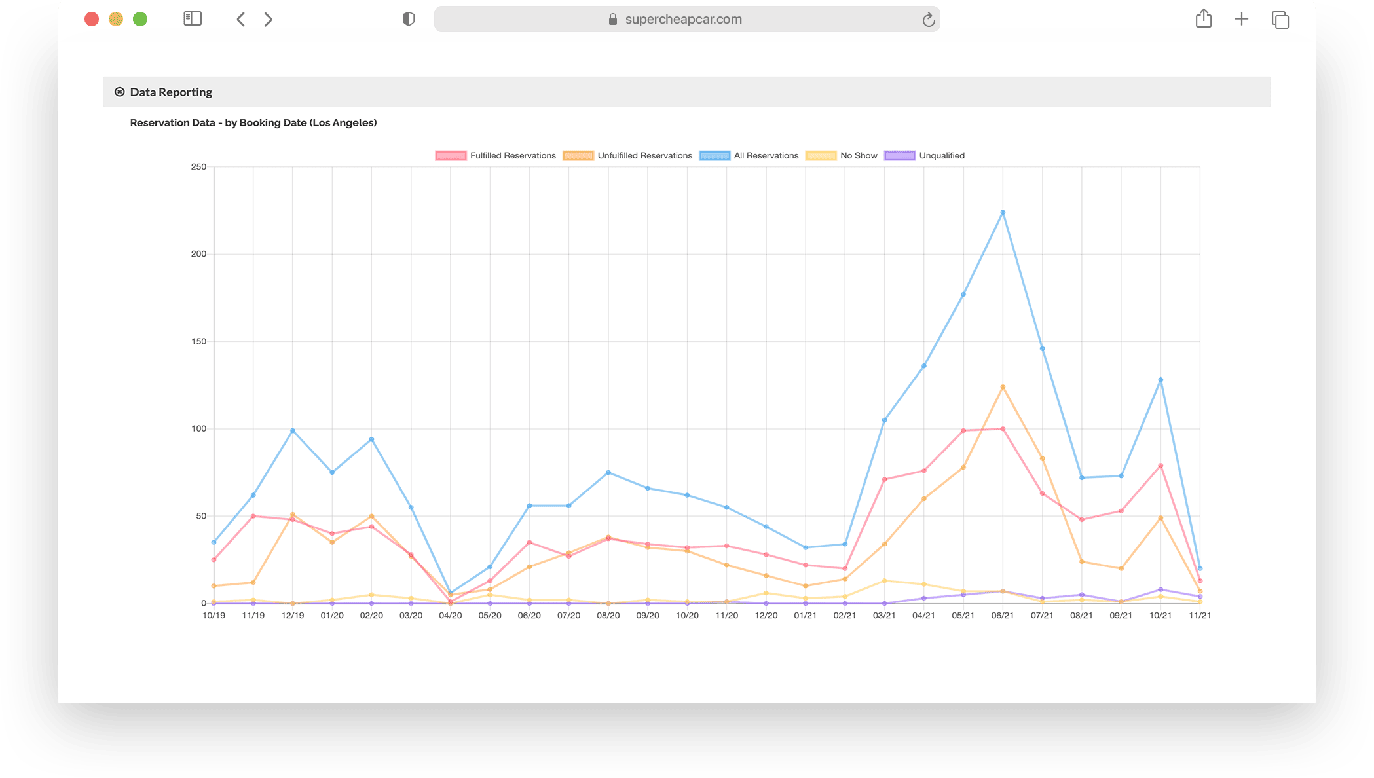Collapse the Data Reporting panel icon
This screenshot has width=1374, height=778.
pos(119,92)
